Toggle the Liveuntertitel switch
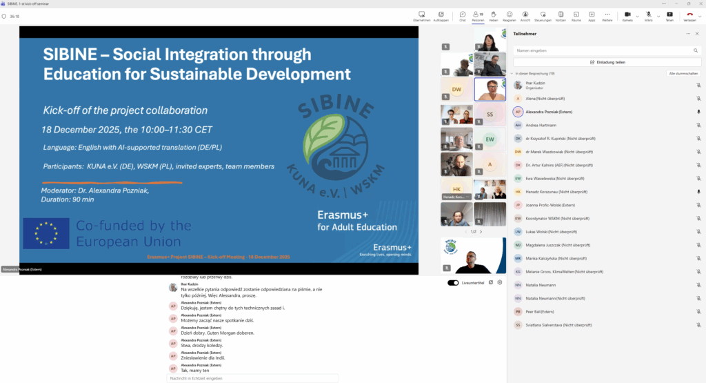This screenshot has width=706, height=383. (x=453, y=282)
